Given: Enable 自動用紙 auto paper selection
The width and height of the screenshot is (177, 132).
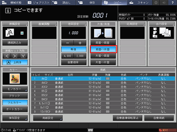Looking at the screenshot, I should coord(159,118).
